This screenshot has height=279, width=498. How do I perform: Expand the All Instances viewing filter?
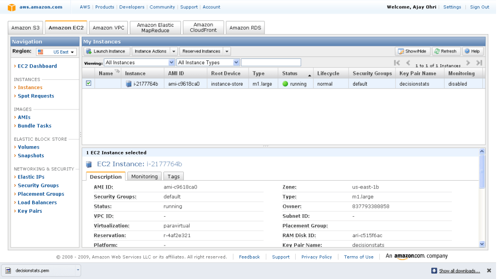coord(171,62)
